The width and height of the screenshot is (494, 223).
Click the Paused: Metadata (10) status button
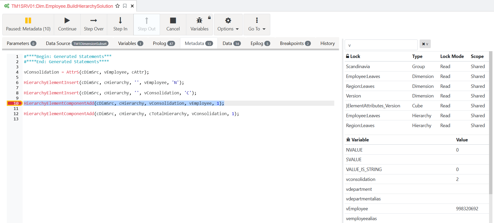tap(28, 24)
